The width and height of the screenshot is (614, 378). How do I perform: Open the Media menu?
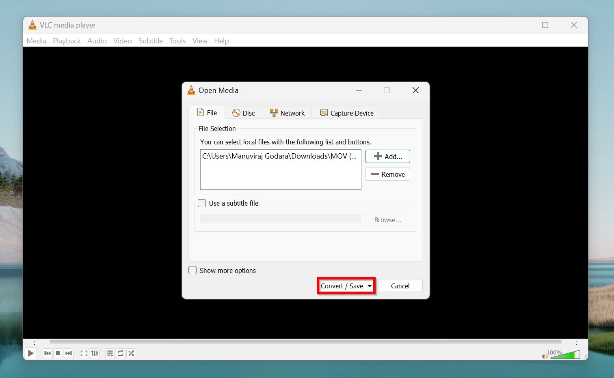tap(36, 41)
